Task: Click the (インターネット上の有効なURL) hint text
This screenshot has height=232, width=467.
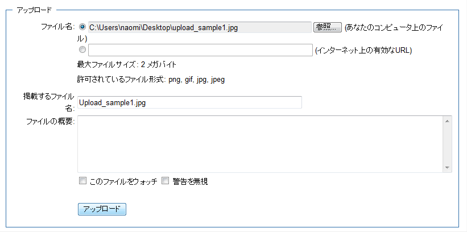Action: coord(363,50)
